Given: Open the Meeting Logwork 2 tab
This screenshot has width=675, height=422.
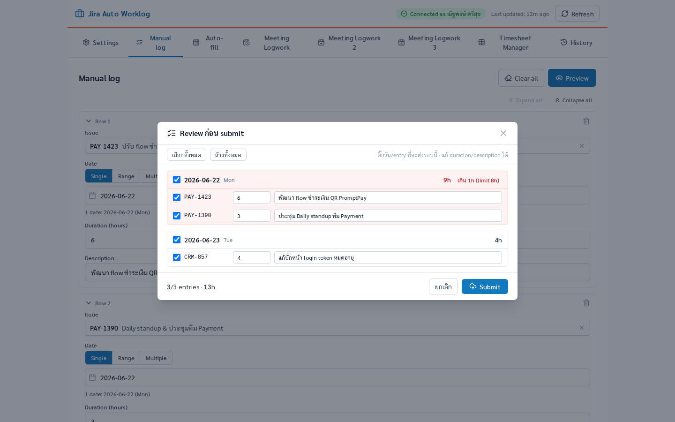Looking at the screenshot, I should (x=350, y=43).
